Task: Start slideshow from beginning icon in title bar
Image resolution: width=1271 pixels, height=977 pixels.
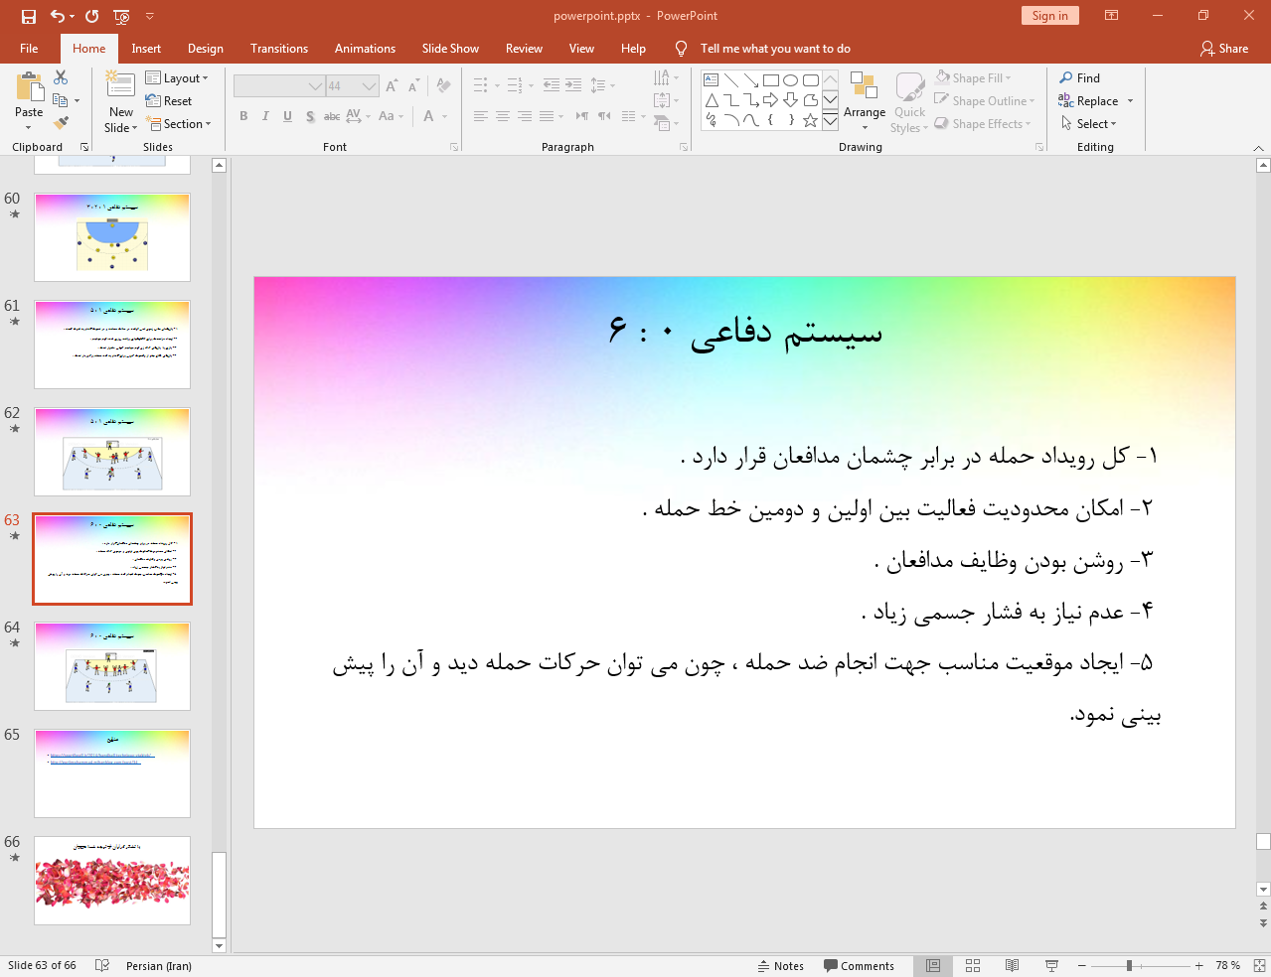Action: pyautogui.click(x=122, y=16)
